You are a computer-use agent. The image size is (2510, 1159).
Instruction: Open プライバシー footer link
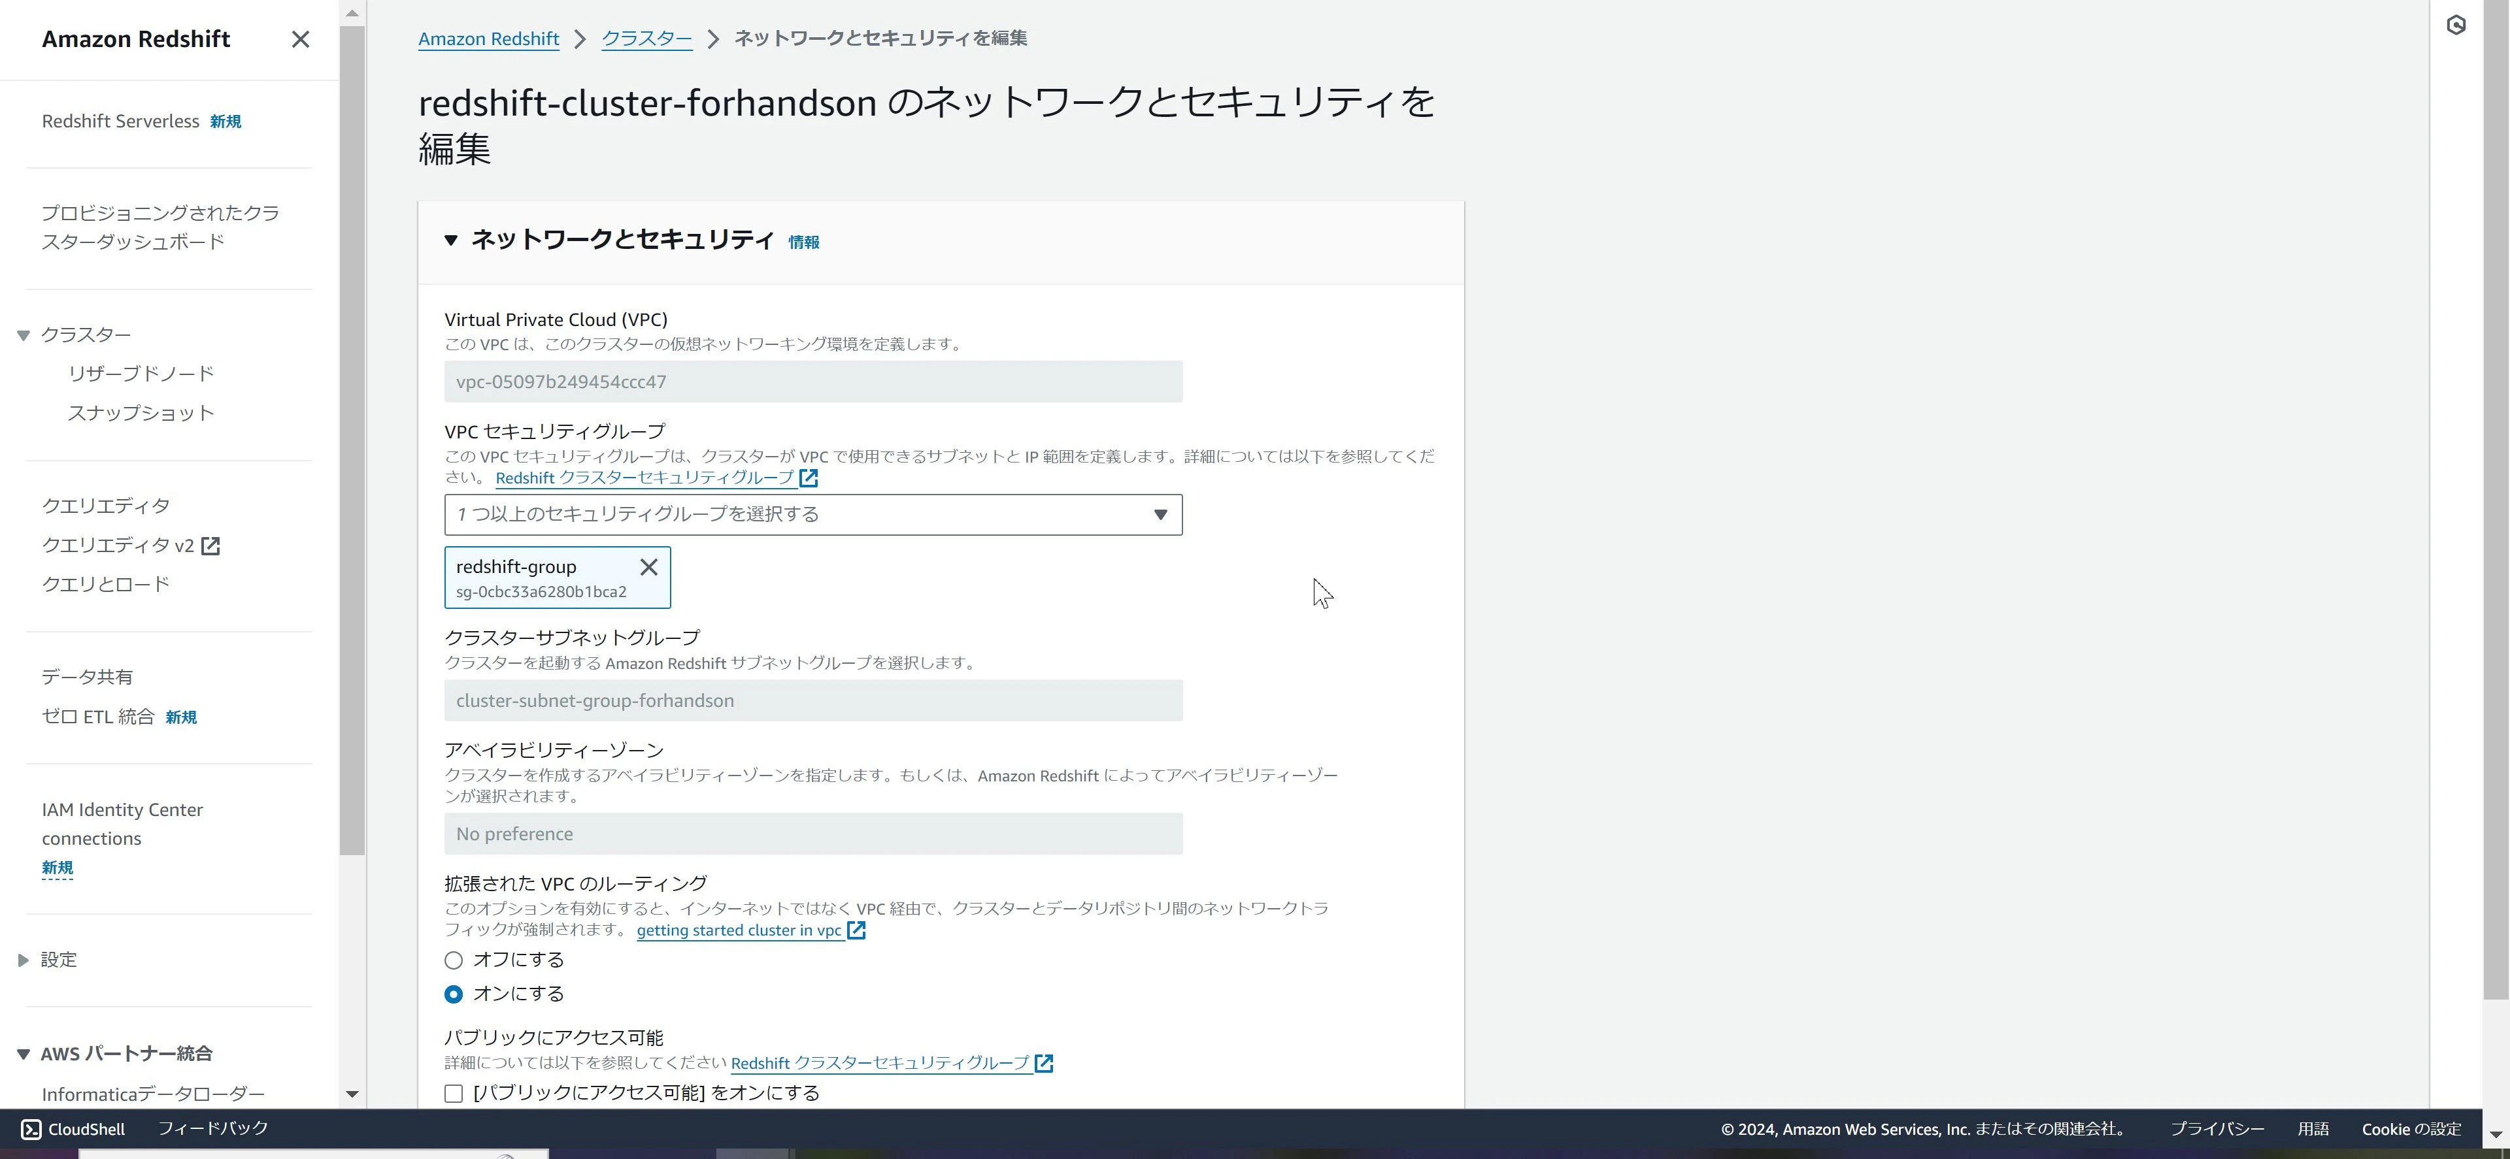pyautogui.click(x=2217, y=1129)
